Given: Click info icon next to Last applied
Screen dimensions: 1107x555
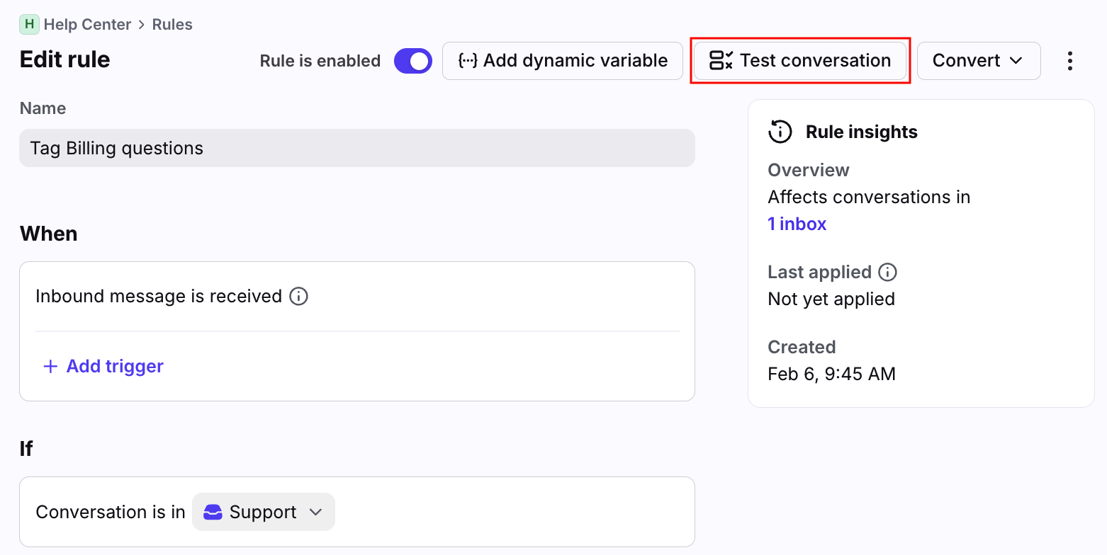Looking at the screenshot, I should pos(887,272).
